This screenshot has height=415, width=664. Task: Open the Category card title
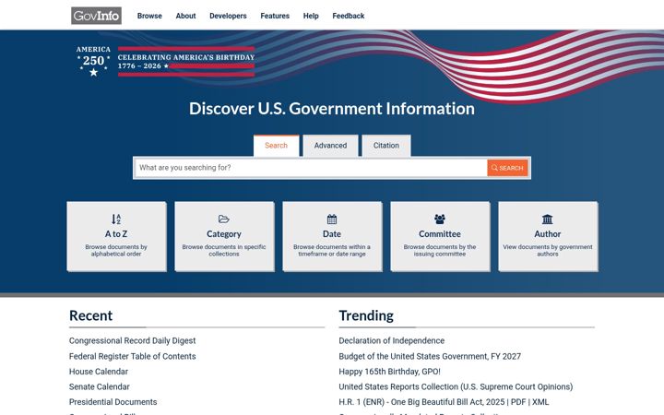pyautogui.click(x=224, y=233)
